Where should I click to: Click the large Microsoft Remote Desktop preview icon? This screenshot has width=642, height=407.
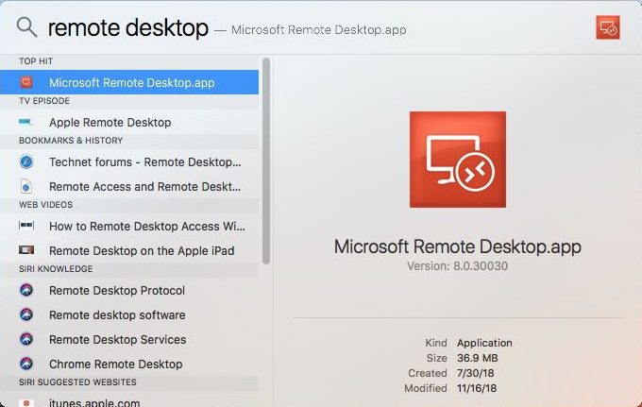[x=457, y=160]
